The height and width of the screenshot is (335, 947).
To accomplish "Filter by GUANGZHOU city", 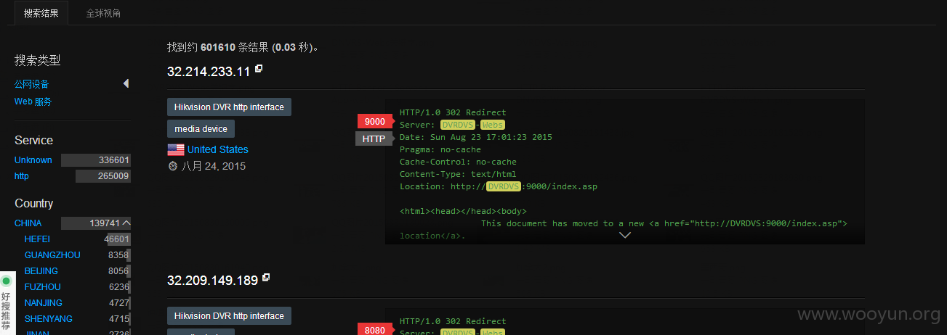I will click(x=52, y=255).
